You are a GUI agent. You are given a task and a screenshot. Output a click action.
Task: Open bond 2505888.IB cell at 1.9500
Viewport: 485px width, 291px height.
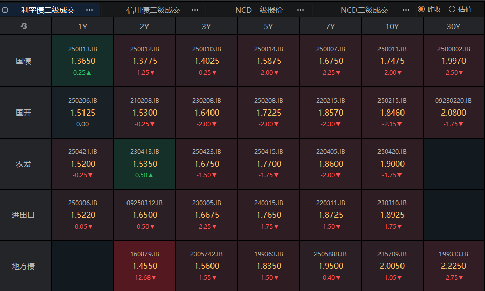[x=330, y=266]
